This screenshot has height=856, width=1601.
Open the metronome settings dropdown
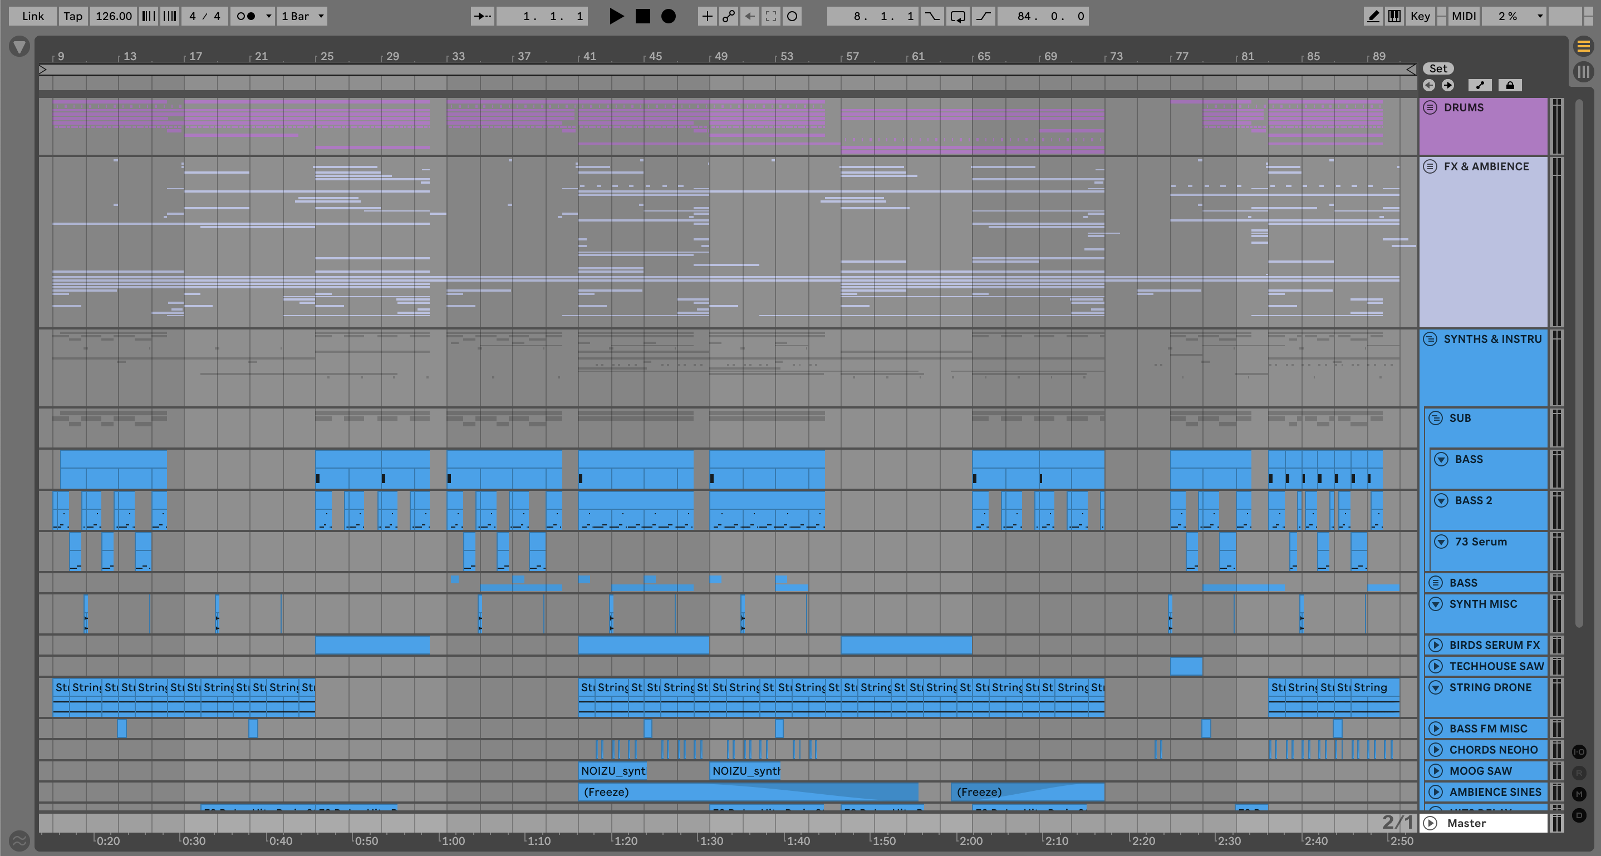tap(268, 16)
